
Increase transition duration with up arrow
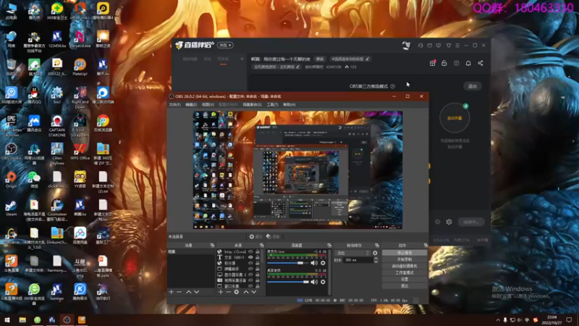pyautogui.click(x=376, y=259)
